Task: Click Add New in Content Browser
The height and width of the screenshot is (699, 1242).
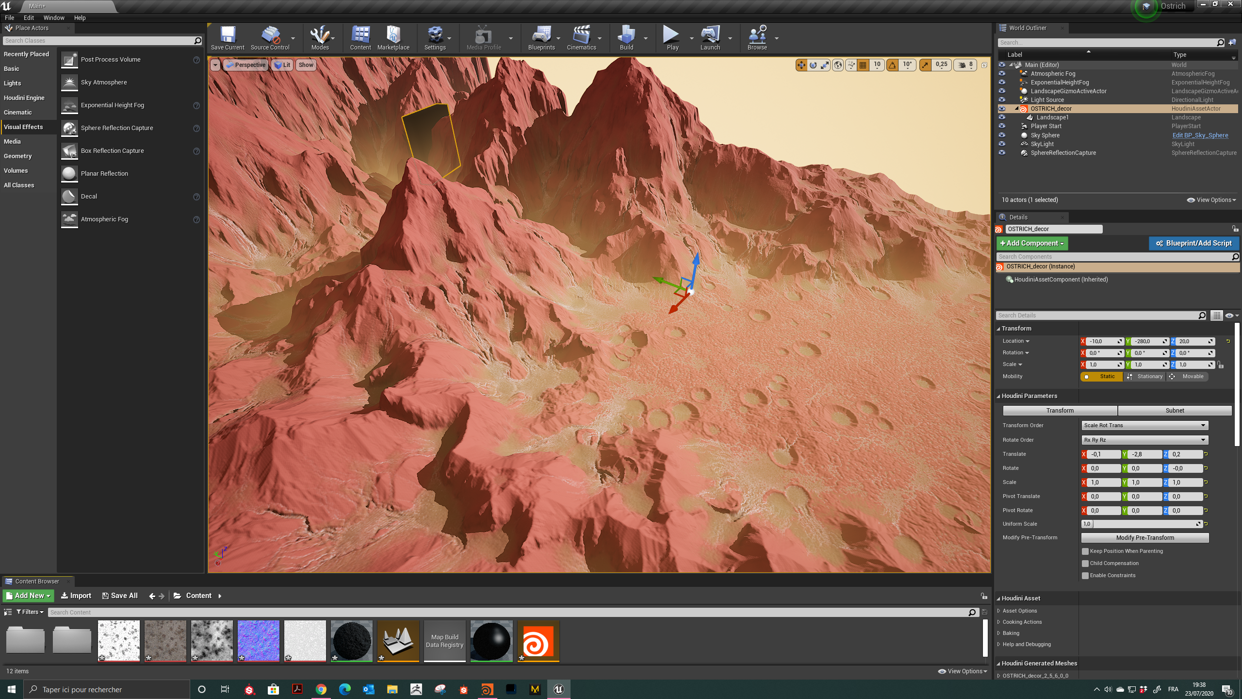Action: click(29, 596)
